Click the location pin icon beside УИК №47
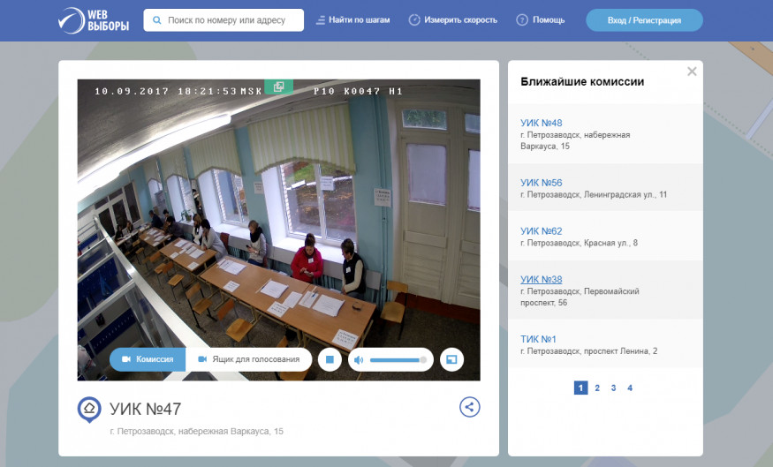Image resolution: width=773 pixels, height=467 pixels. [89, 409]
